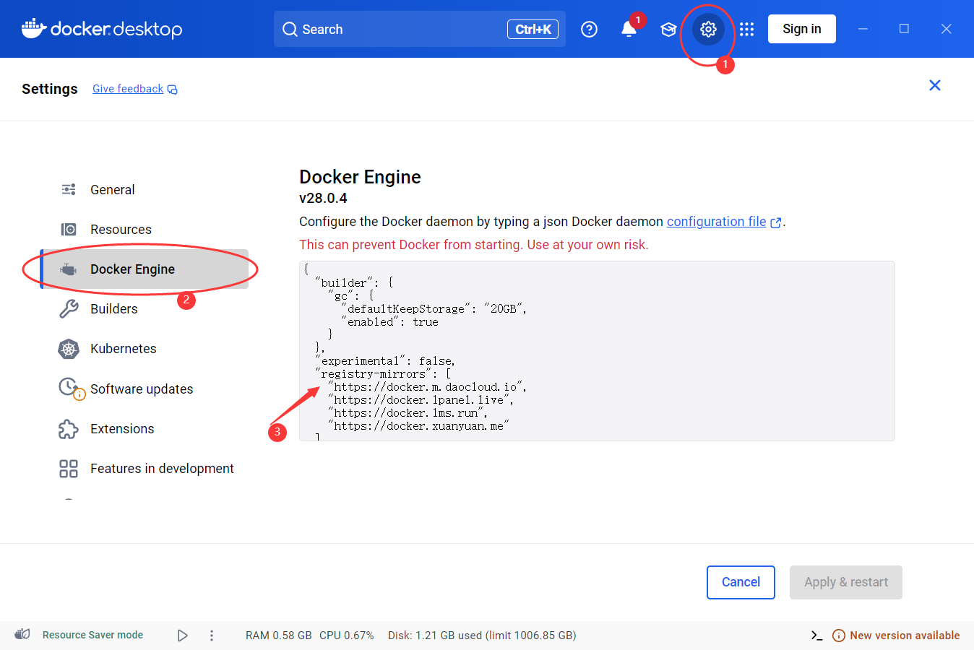Click the Kubernetes wheel icon
This screenshot has height=650, width=974.
(69, 349)
